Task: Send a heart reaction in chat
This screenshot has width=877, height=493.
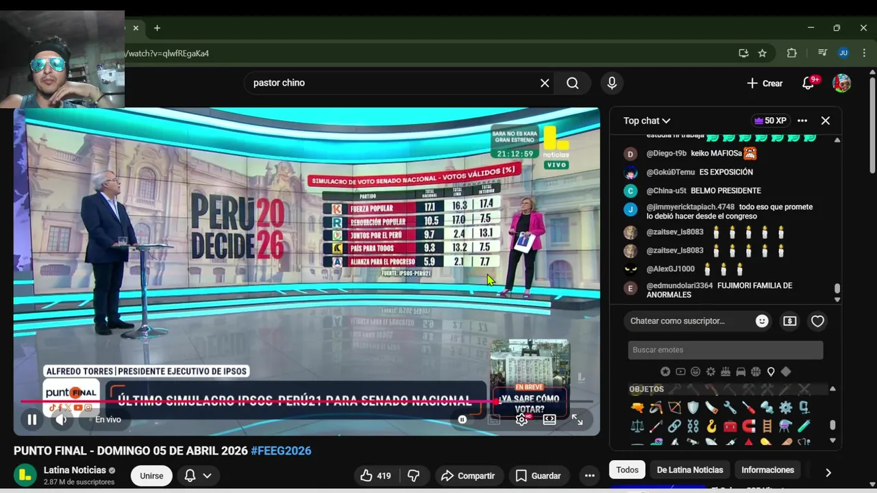Action: click(817, 321)
